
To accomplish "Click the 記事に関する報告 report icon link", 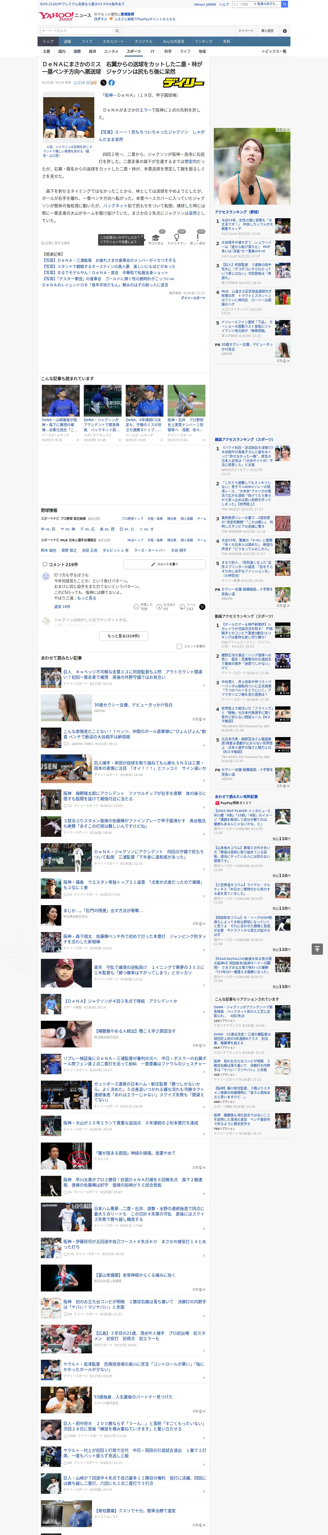I will [x=56, y=243].
